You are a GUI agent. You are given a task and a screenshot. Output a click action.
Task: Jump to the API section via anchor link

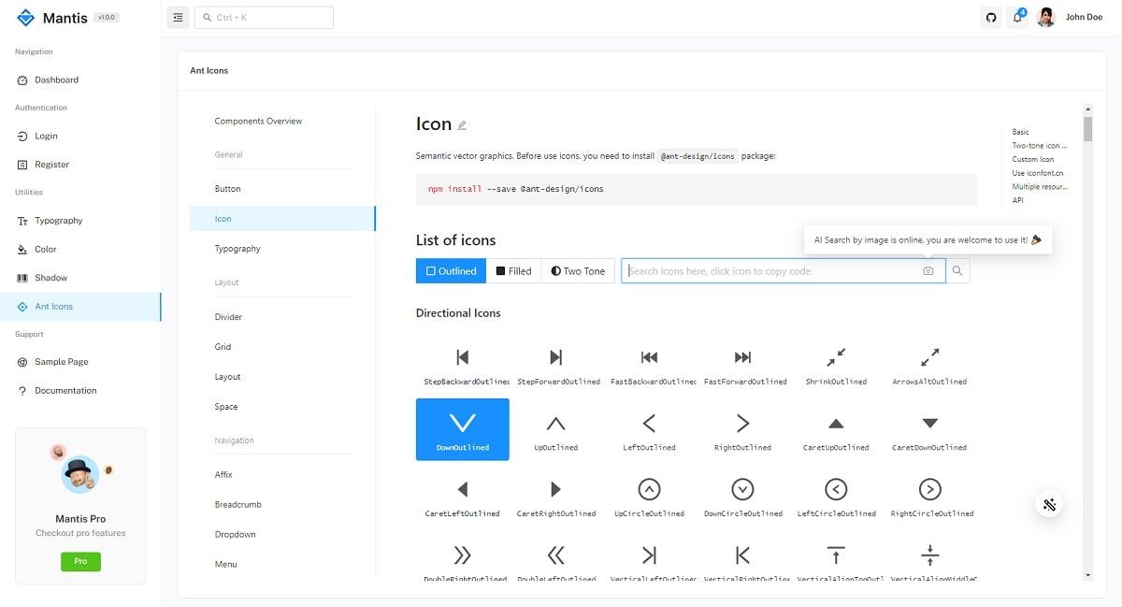point(1019,199)
